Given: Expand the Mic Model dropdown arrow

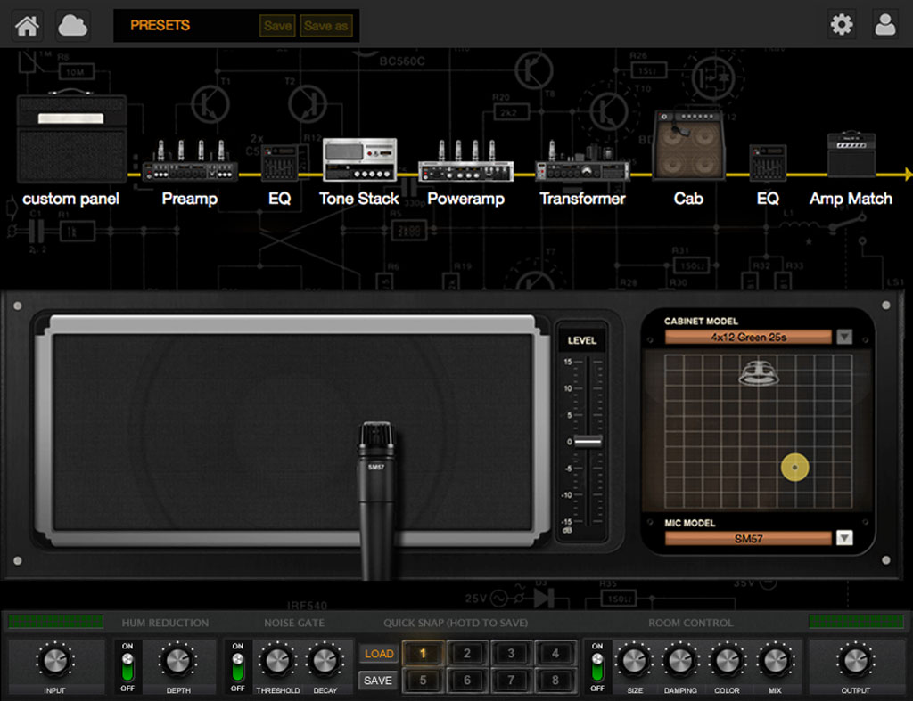Looking at the screenshot, I should pos(843,538).
